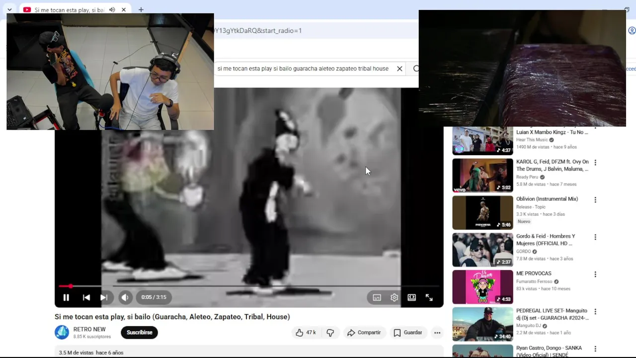Open the KAROL G, Feid thumbnail
The image size is (636, 358).
point(482,176)
